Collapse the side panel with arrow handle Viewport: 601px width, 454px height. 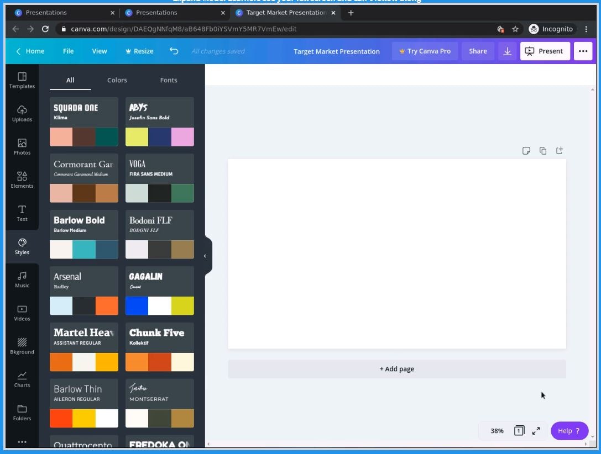click(x=206, y=256)
